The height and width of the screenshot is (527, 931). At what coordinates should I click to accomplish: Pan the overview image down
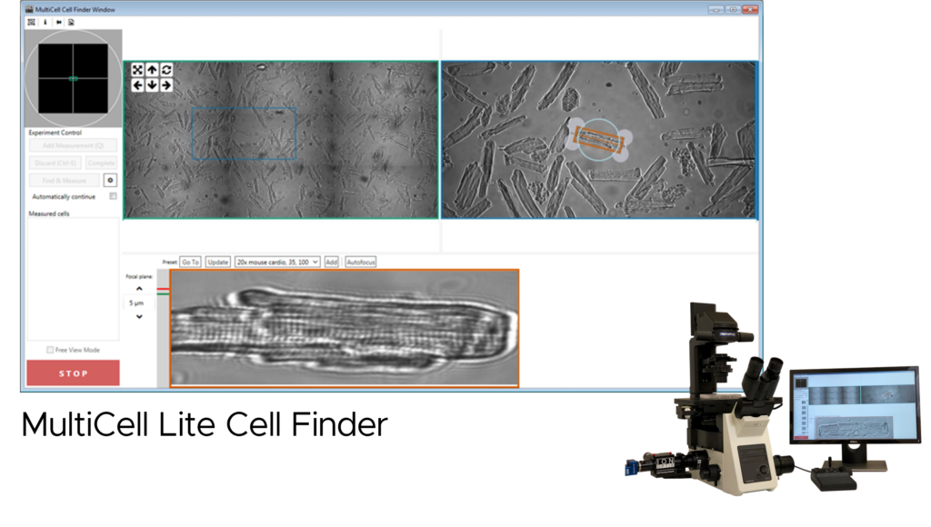point(152,85)
